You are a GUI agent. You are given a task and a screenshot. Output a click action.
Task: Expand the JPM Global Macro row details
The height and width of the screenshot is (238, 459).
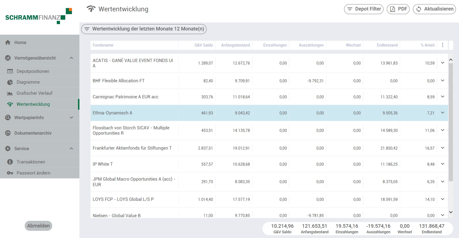[x=443, y=182]
